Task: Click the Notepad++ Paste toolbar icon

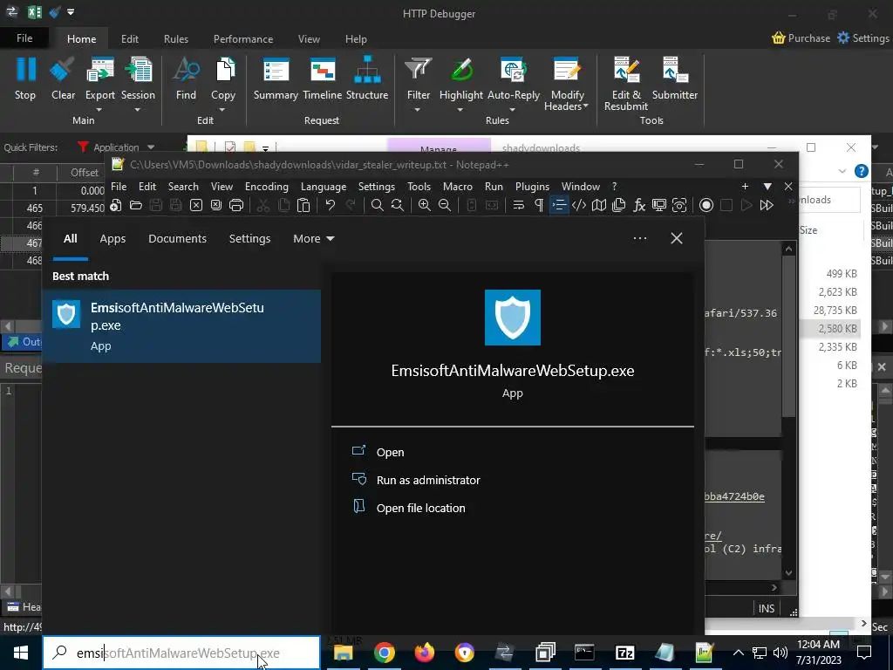Action: (303, 205)
